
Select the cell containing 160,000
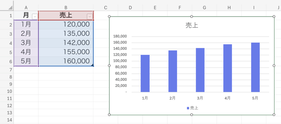[66, 61]
